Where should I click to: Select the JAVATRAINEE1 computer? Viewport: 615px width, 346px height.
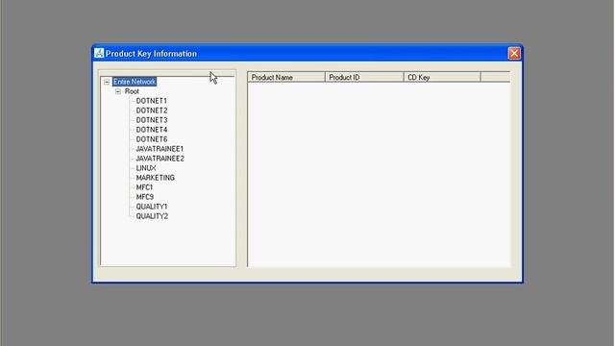click(160, 149)
